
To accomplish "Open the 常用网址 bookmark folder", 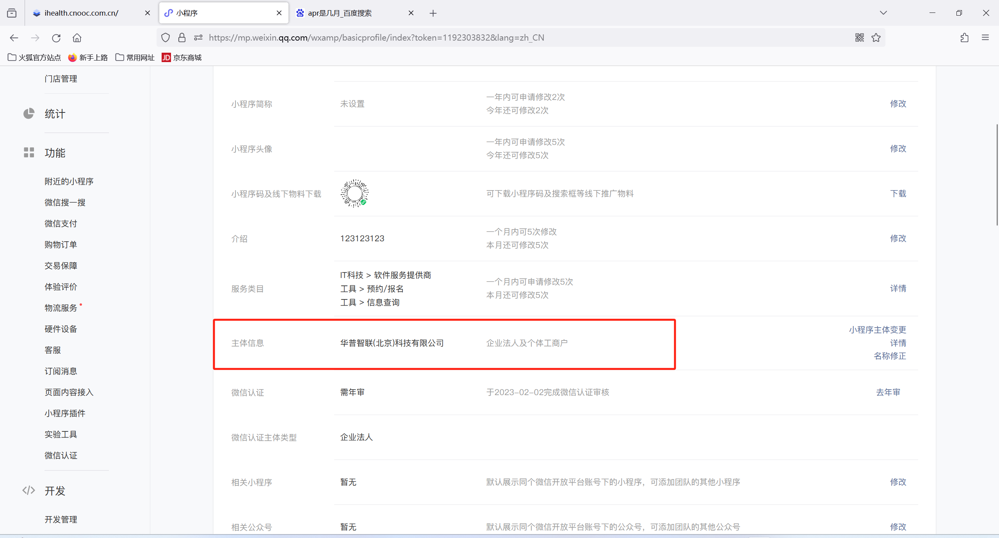I will tap(135, 57).
